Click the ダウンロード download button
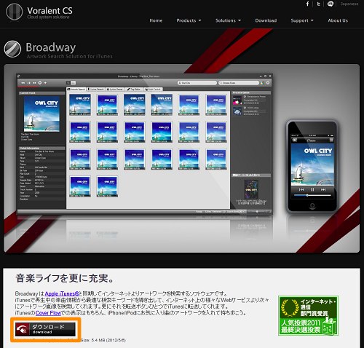 (45, 329)
